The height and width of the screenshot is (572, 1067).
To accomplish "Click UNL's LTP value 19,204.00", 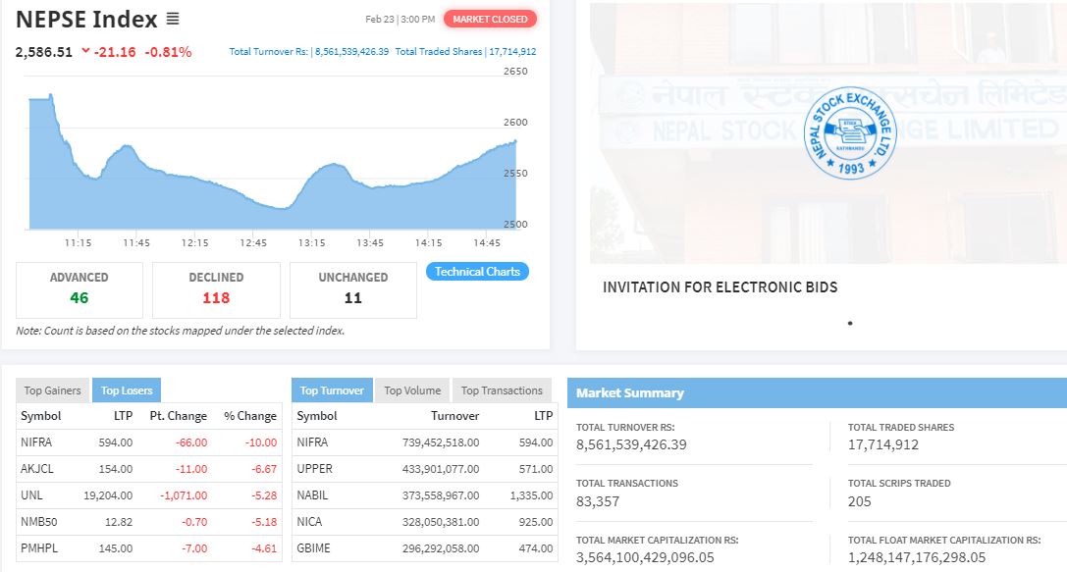I will (108, 495).
